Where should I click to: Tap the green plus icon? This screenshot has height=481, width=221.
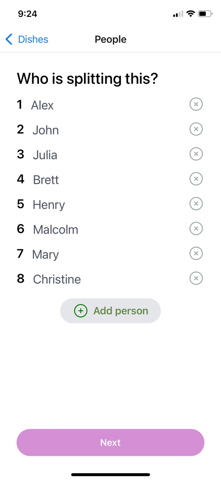point(81,311)
